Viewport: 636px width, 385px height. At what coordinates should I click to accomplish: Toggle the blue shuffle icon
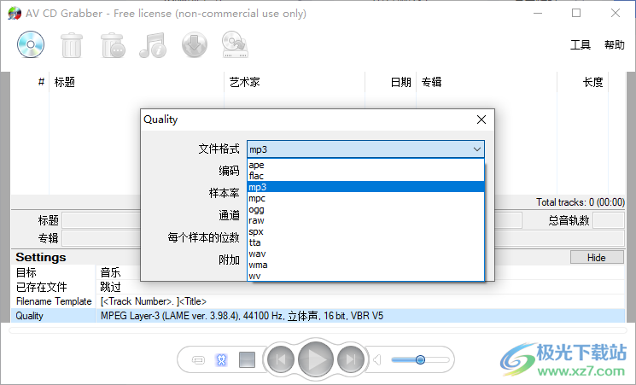221,360
